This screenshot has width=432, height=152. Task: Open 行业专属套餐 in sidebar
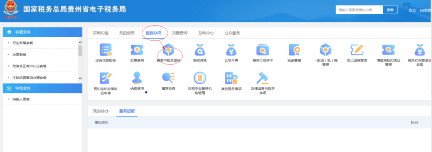tap(23, 43)
